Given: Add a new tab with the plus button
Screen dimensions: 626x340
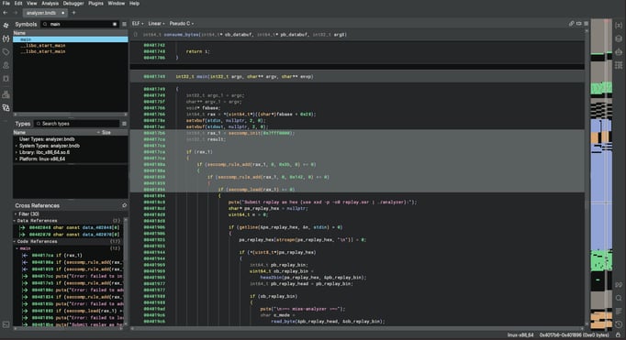Looking at the screenshot, I should pyautogui.click(x=73, y=13).
